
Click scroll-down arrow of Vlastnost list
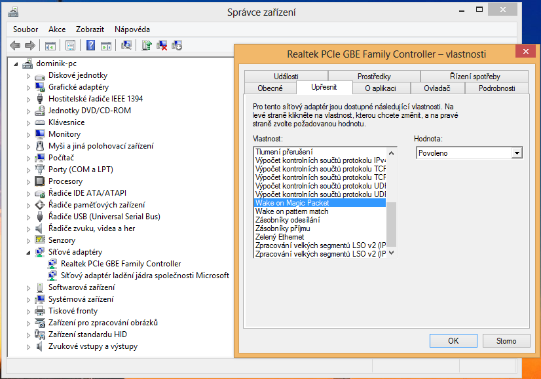391,253
